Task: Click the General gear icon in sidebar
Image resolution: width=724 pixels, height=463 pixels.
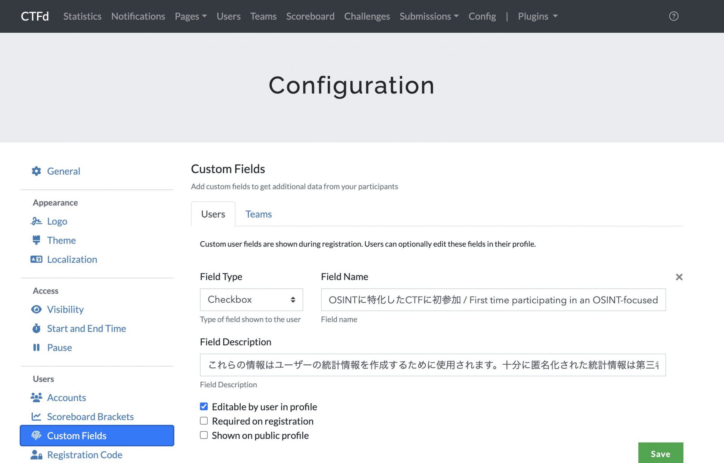Action: [36, 171]
